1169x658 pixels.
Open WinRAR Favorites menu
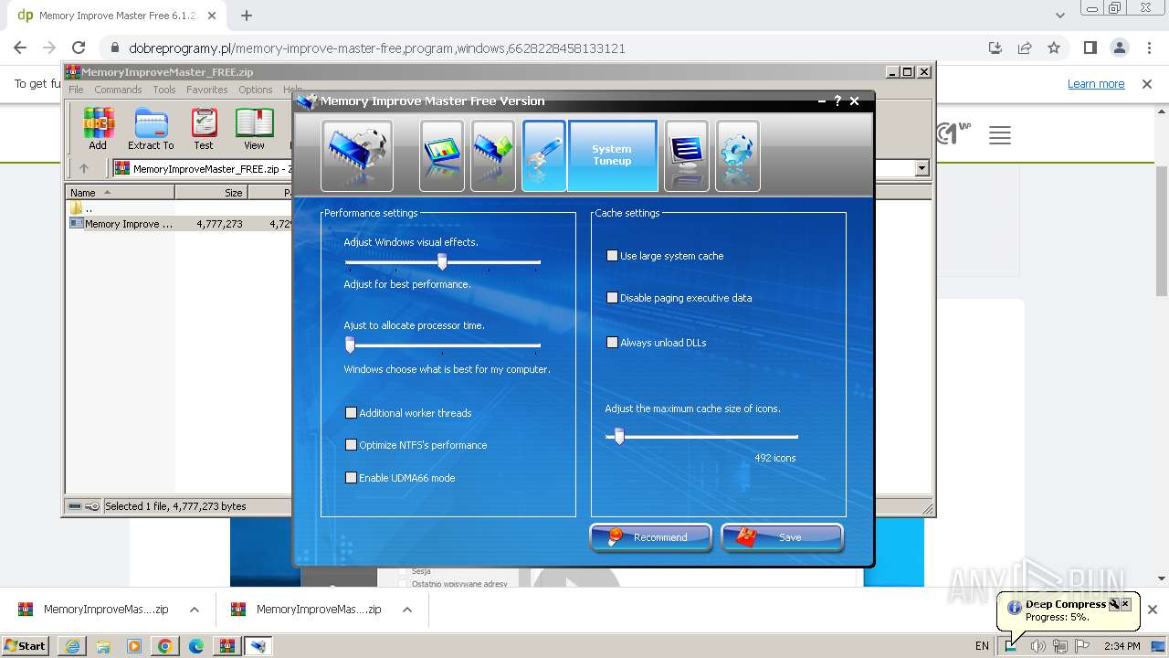tap(207, 90)
